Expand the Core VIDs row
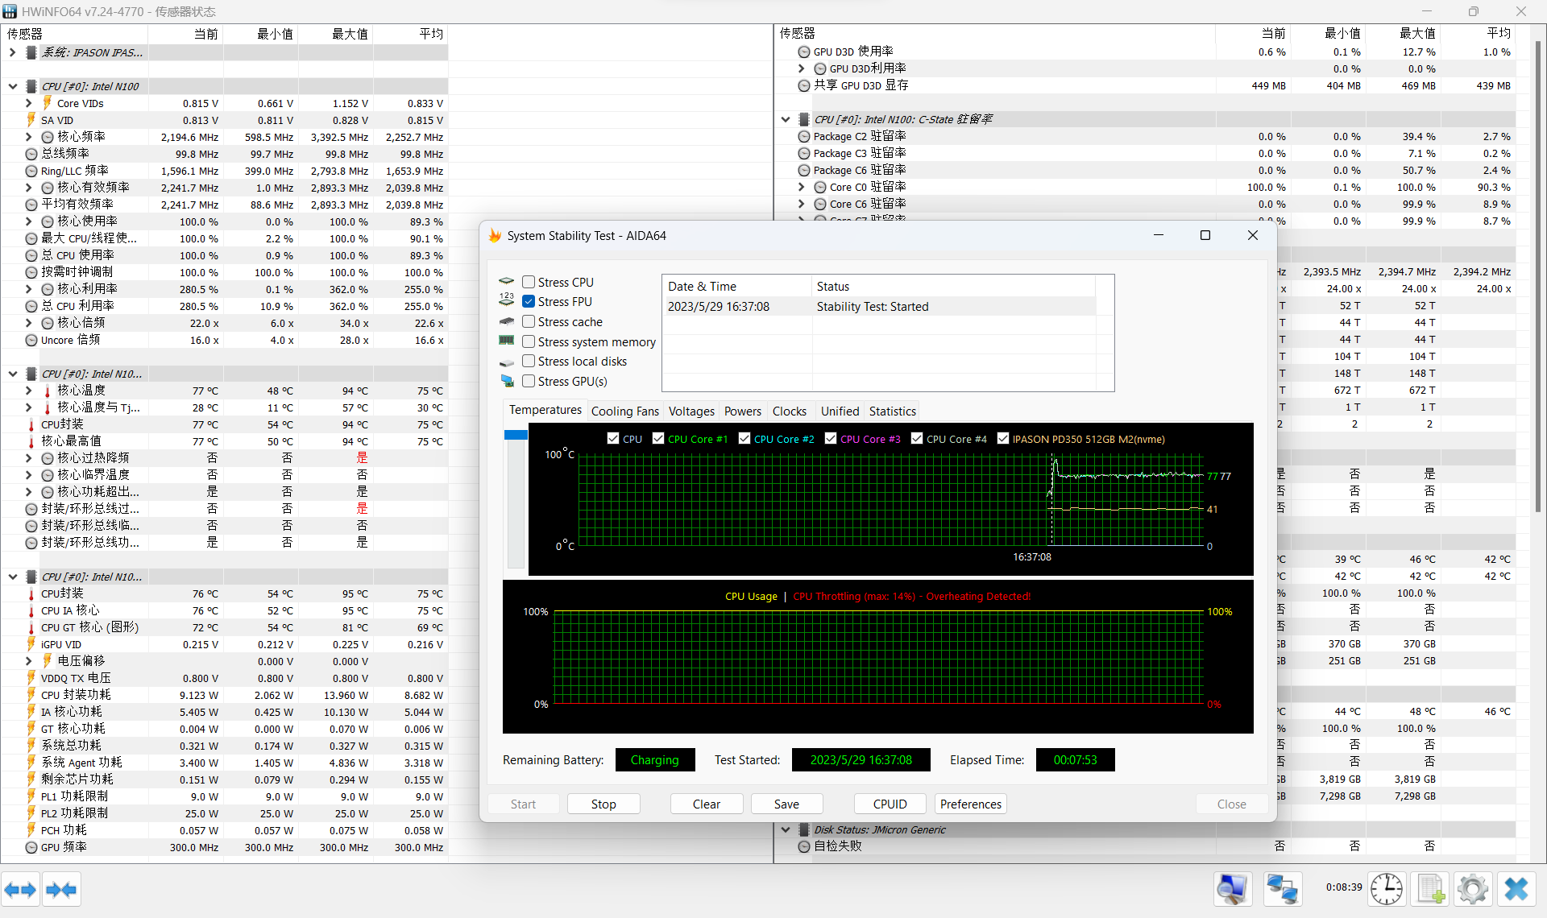Screen dimensions: 1547x918 29,103
